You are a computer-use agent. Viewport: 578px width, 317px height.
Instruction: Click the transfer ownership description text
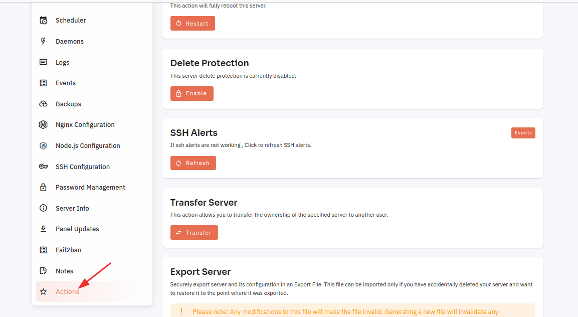pyautogui.click(x=279, y=215)
